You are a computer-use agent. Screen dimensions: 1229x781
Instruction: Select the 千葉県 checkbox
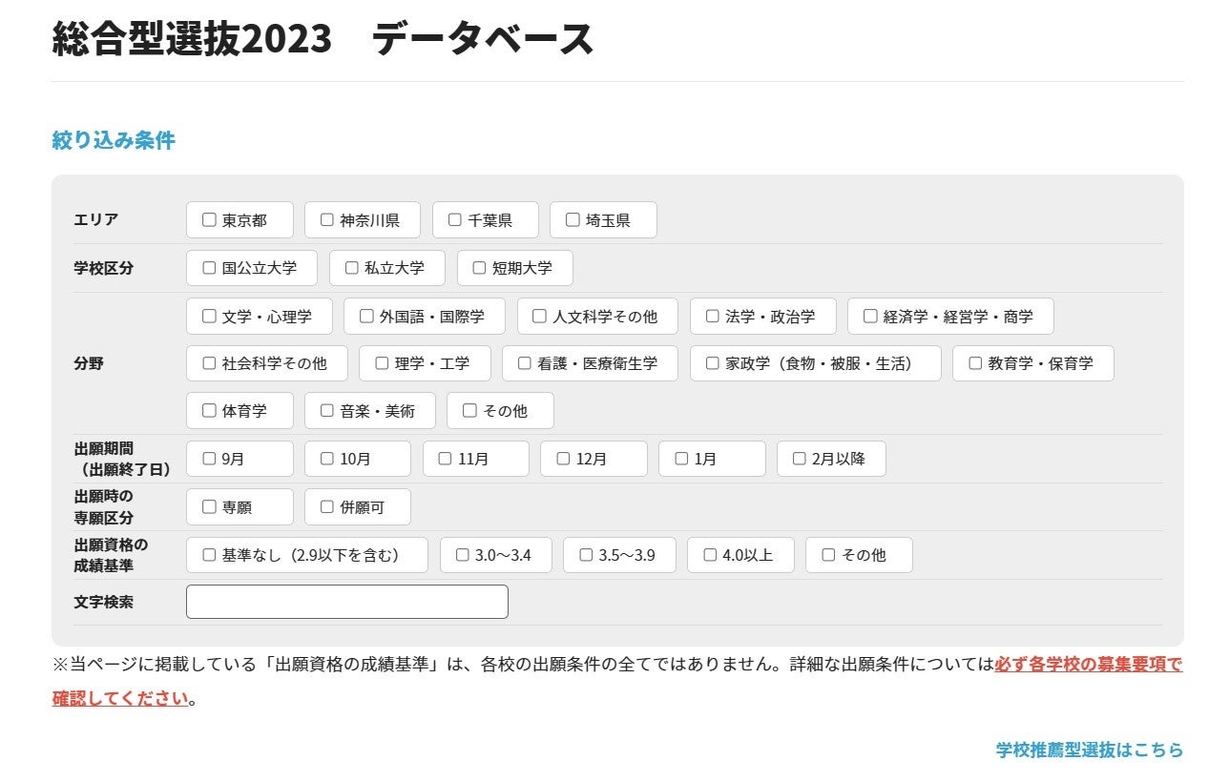pos(455,220)
